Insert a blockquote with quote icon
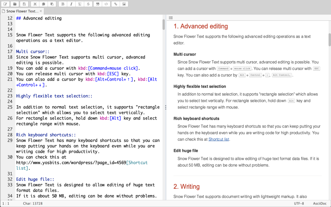 pos(98,4)
